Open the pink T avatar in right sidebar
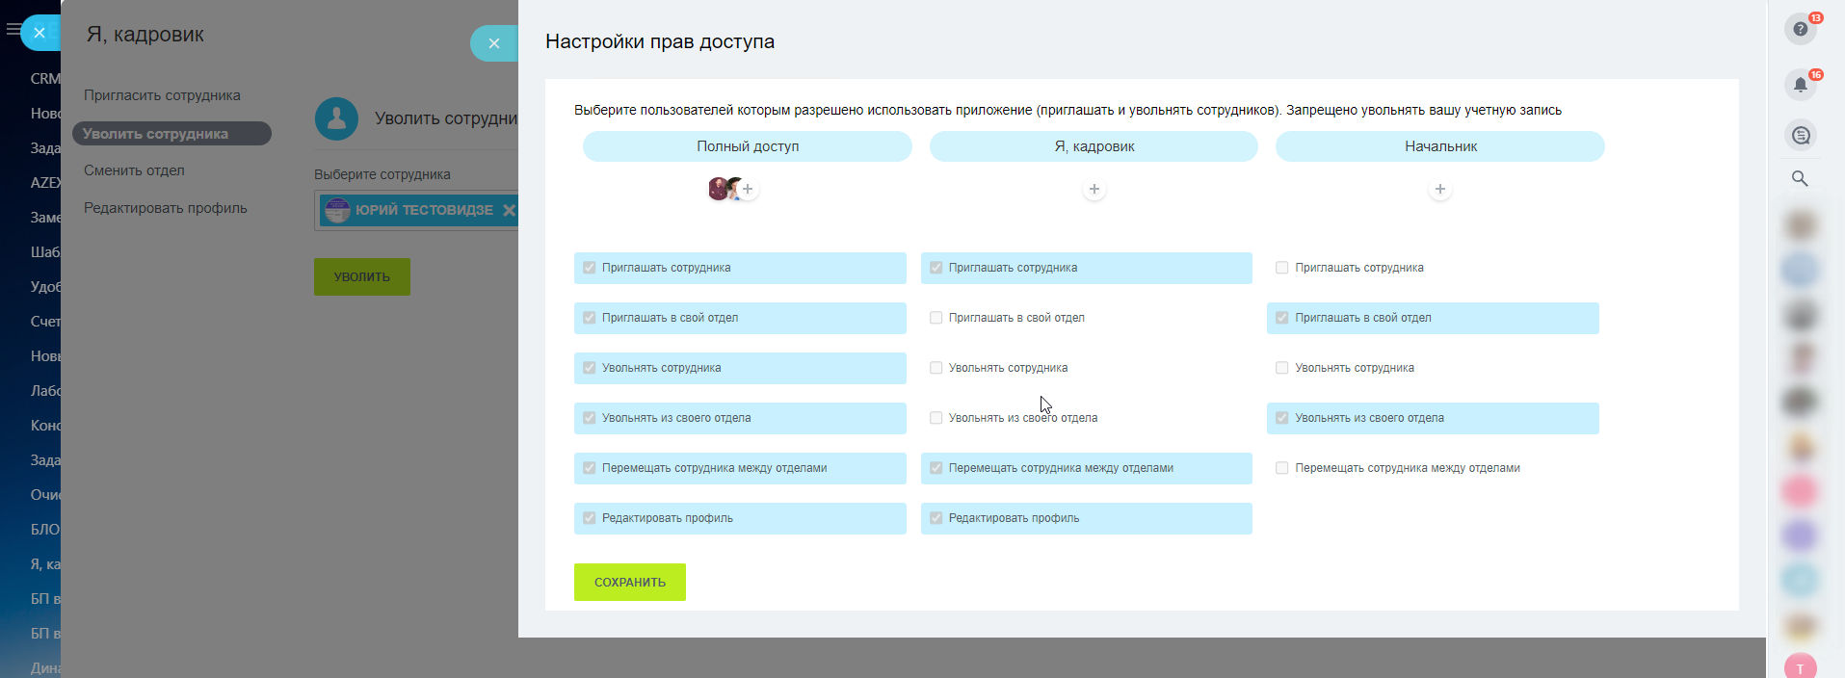The image size is (1845, 678). tap(1800, 666)
